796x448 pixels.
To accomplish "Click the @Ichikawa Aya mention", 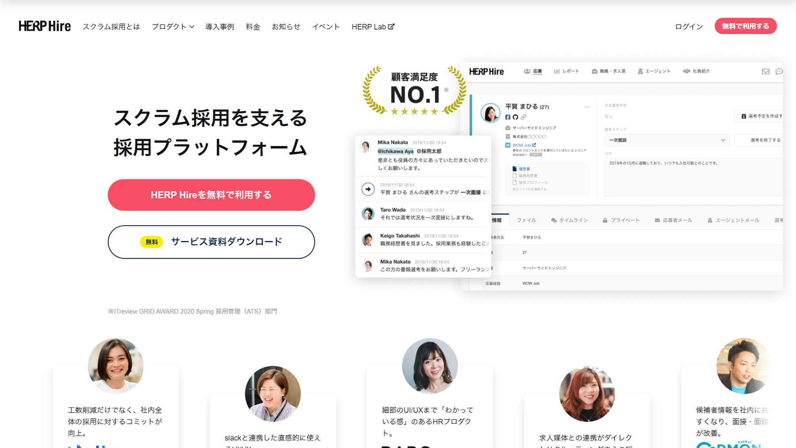I will point(395,151).
